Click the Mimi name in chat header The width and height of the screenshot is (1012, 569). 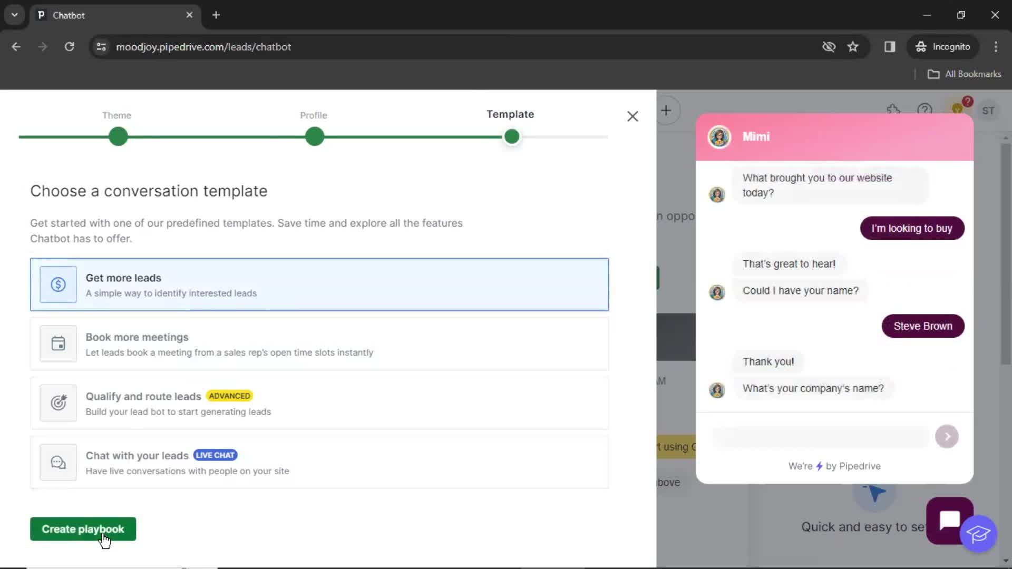(x=756, y=137)
